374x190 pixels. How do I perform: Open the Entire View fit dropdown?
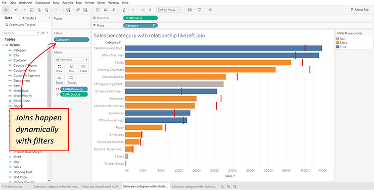click(x=169, y=10)
